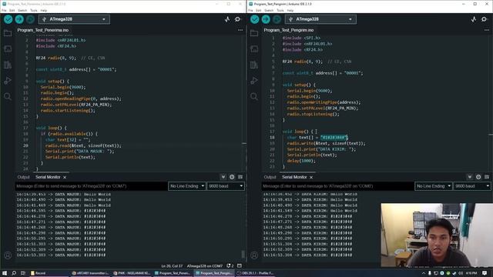Open Serial Plotter in the Penerima window
The width and height of the screenshot is (493, 277).
227,19
